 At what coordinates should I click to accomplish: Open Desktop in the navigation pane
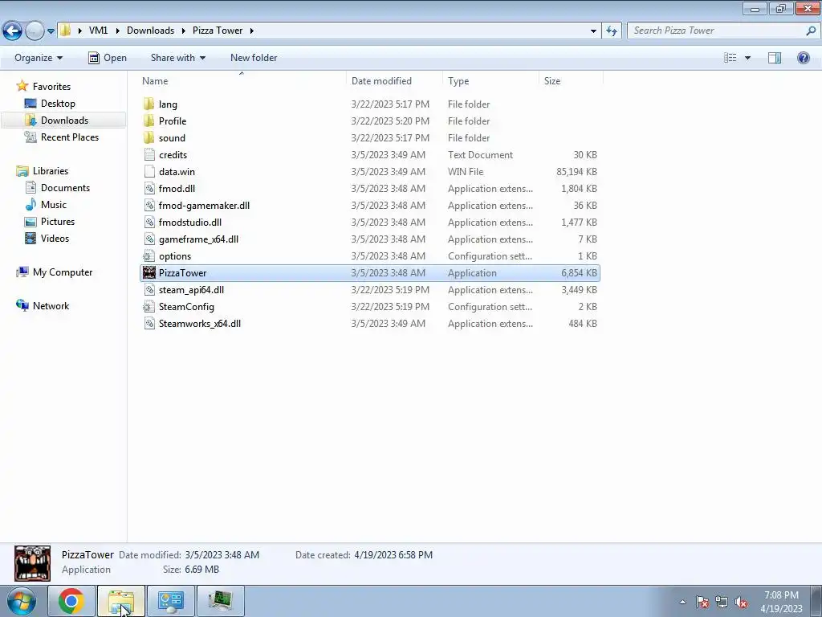pyautogui.click(x=58, y=104)
